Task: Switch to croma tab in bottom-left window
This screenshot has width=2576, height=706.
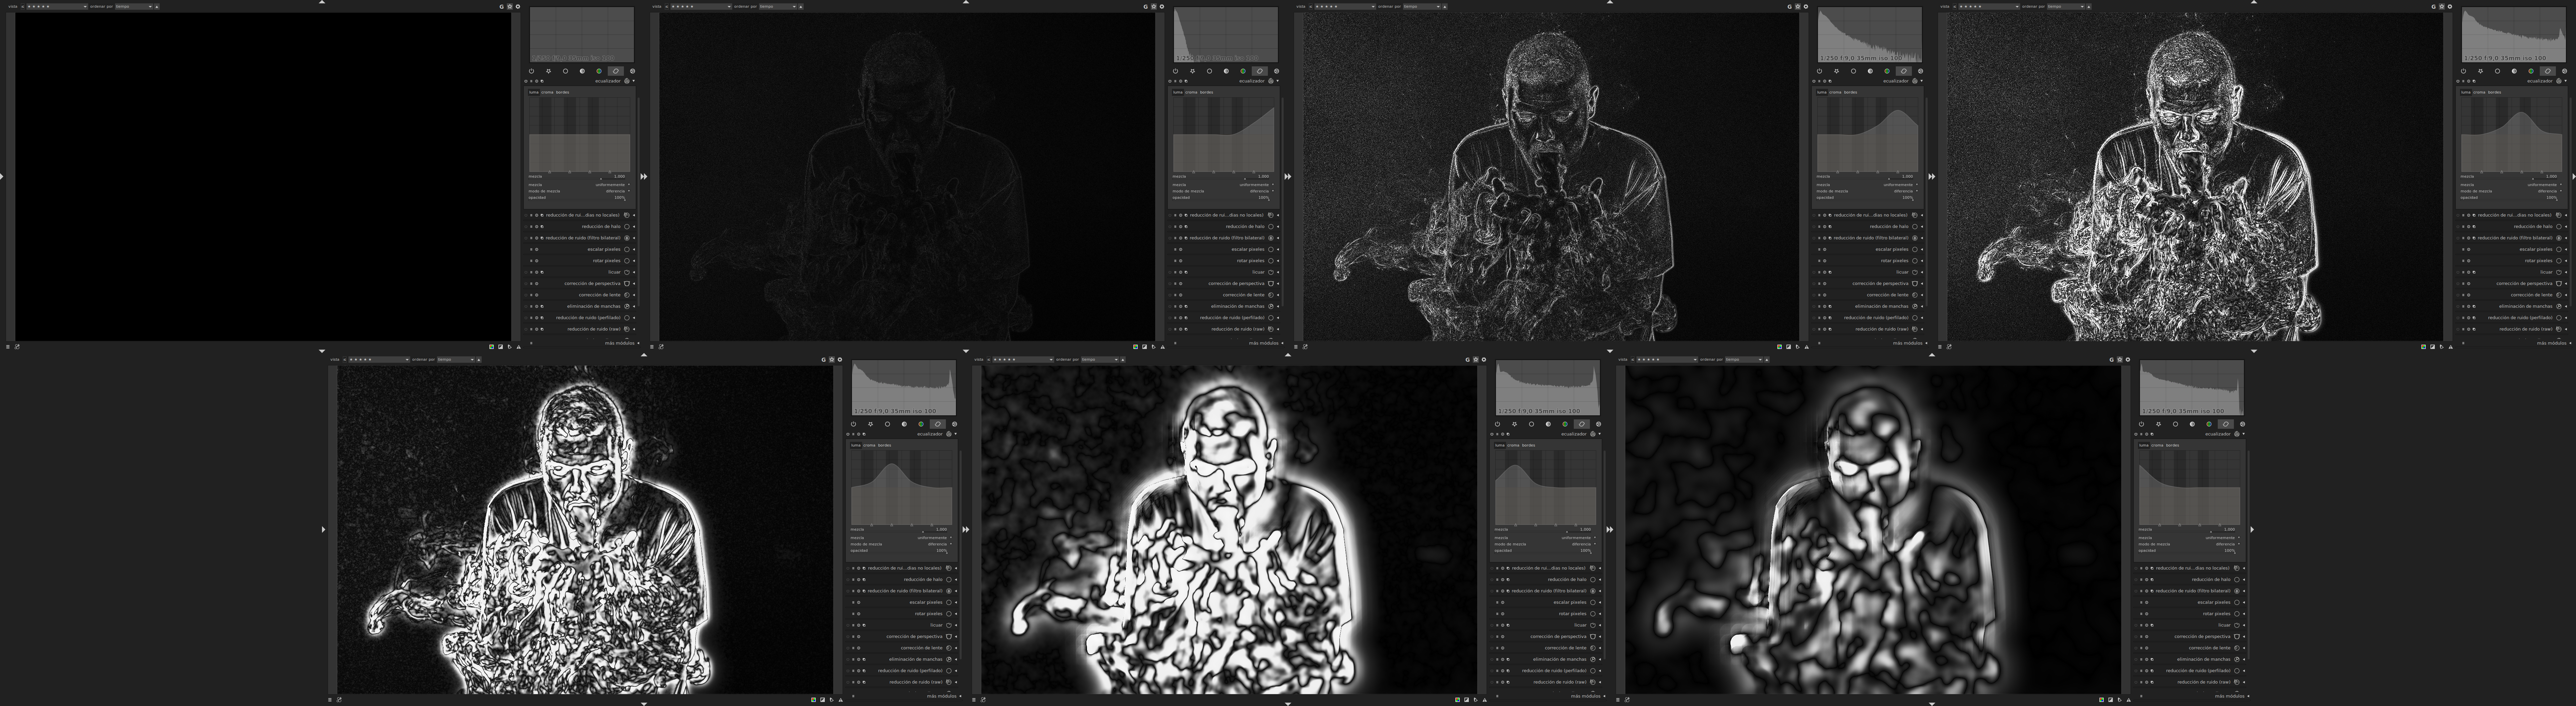Action: [869, 445]
